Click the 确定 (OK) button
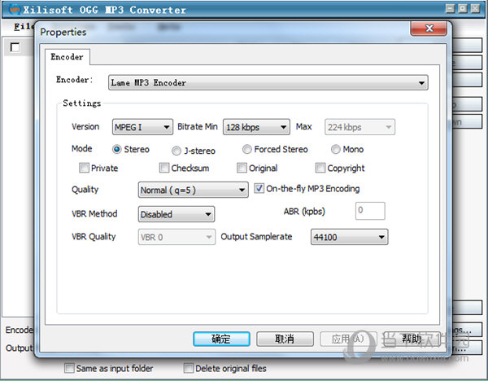 pyautogui.click(x=221, y=339)
